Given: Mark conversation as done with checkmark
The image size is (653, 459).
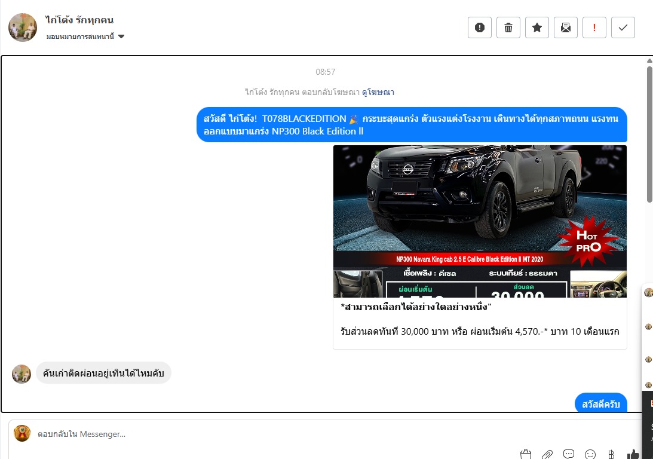Looking at the screenshot, I should click(x=623, y=27).
